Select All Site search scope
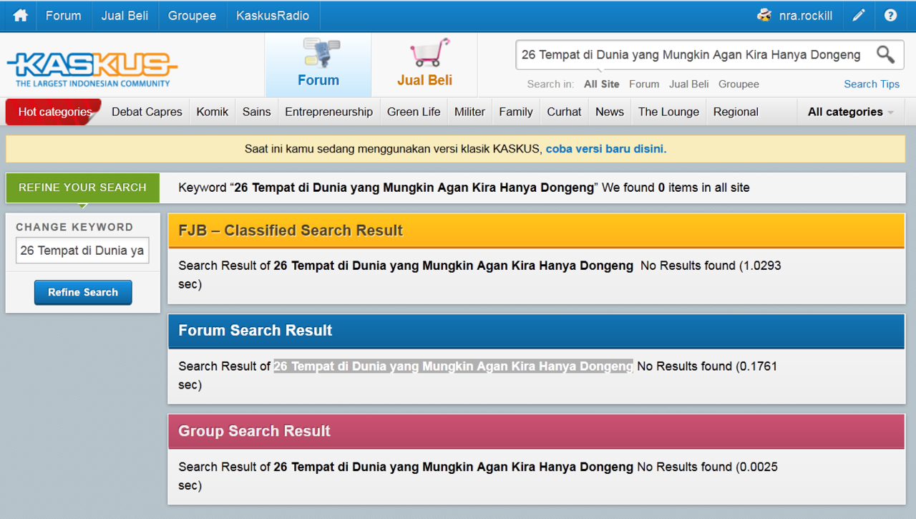Image resolution: width=916 pixels, height=519 pixels. click(x=602, y=84)
